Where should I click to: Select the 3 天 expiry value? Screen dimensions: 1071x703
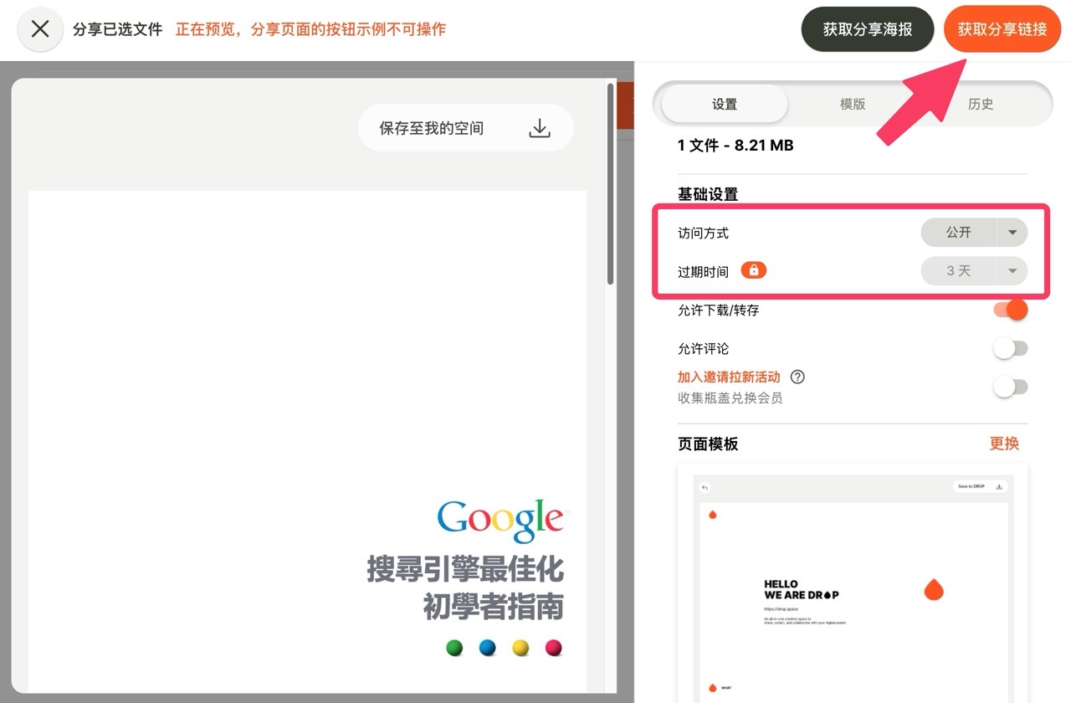(959, 271)
